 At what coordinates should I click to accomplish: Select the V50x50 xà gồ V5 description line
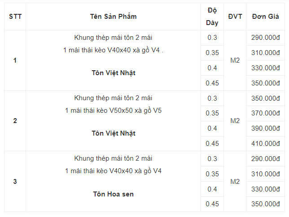coord(113,110)
